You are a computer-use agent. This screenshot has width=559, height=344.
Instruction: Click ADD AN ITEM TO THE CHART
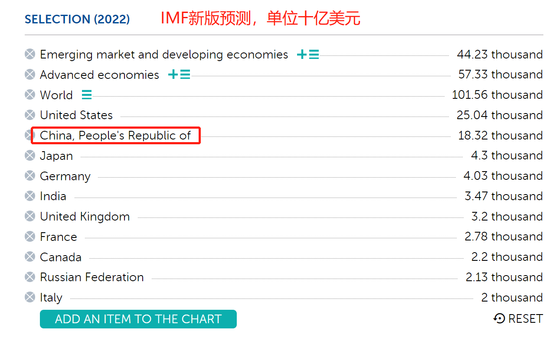pyautogui.click(x=138, y=319)
